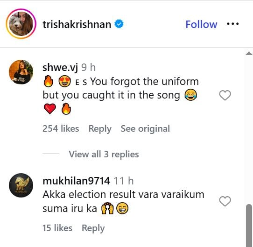The height and width of the screenshot is (247, 253).
Task: Like mukhilan9714's comment with heart
Action: click(225, 201)
